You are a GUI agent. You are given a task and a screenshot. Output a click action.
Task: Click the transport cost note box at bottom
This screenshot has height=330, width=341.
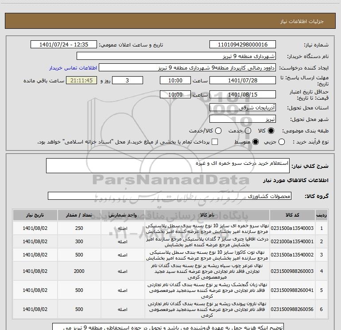coord(168,327)
